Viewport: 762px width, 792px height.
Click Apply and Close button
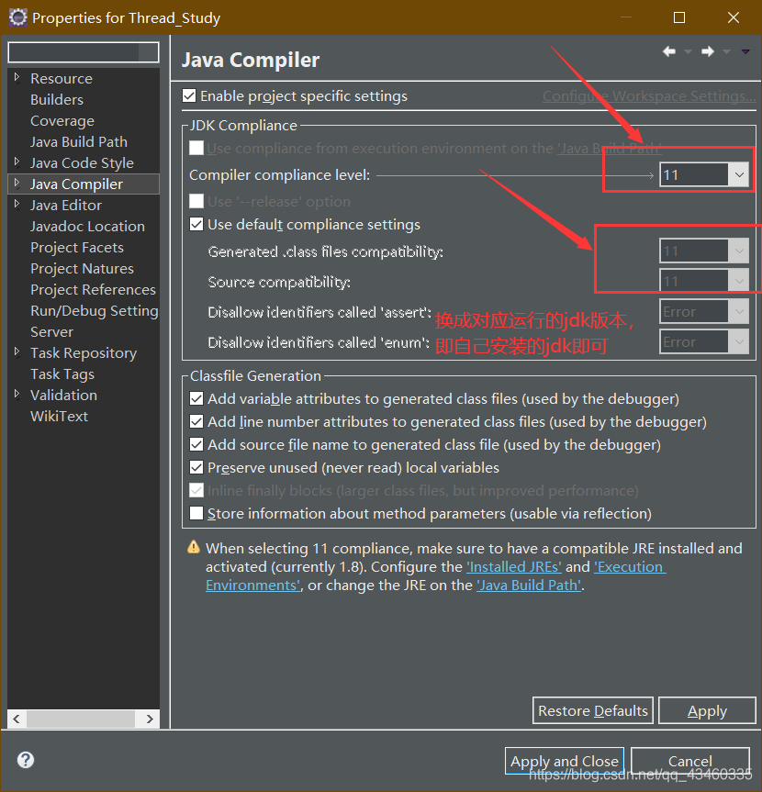point(565,761)
